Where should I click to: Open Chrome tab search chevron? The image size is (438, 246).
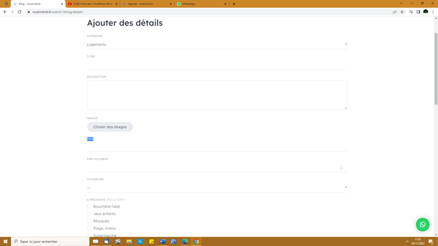[401, 4]
